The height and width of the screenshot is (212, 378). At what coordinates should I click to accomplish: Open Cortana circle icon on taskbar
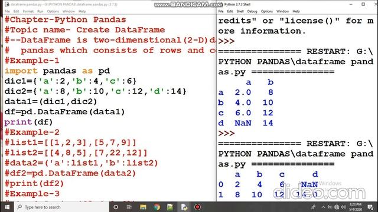pyautogui.click(x=116, y=207)
